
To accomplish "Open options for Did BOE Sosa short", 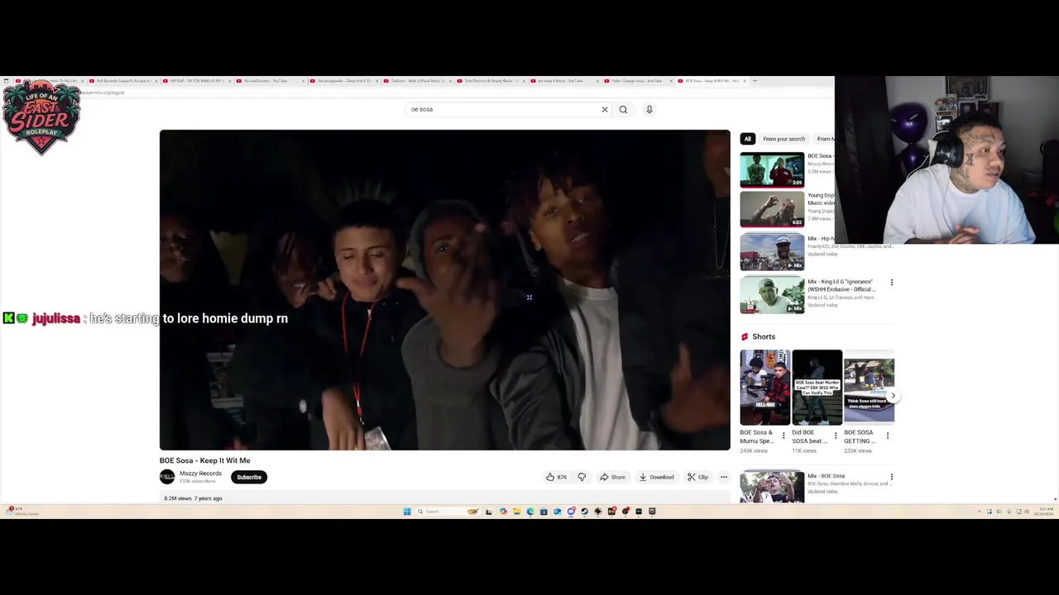I will 836,436.
